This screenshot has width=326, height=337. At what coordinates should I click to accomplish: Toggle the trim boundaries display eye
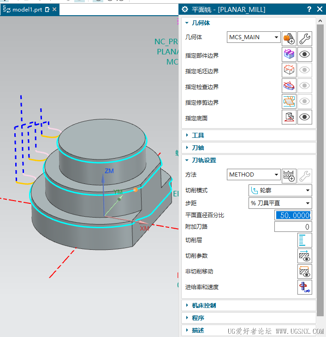point(305,101)
